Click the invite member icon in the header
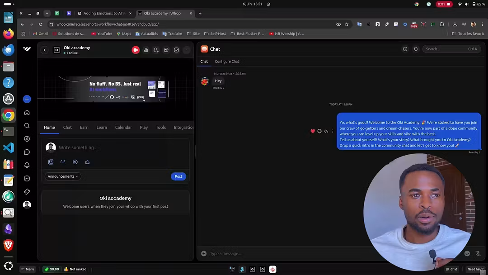 click(156, 50)
